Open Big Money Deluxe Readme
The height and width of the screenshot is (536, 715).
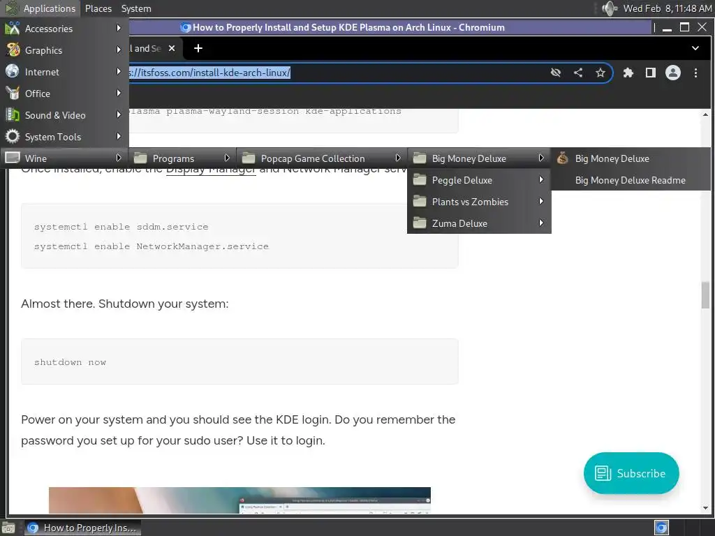pos(631,180)
